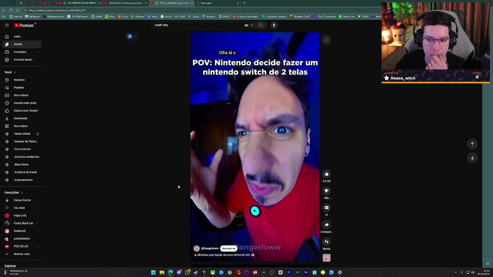This screenshot has width=493, height=277.
Task: Open the PayPal bookmark
Action: [x=97, y=17]
